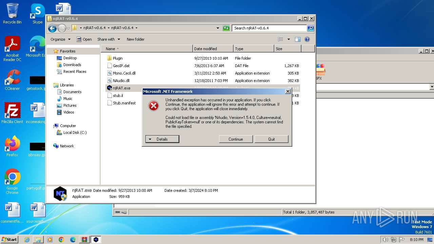Open the CCleaner desktop icon
This screenshot has height=244, width=434.
12,80
